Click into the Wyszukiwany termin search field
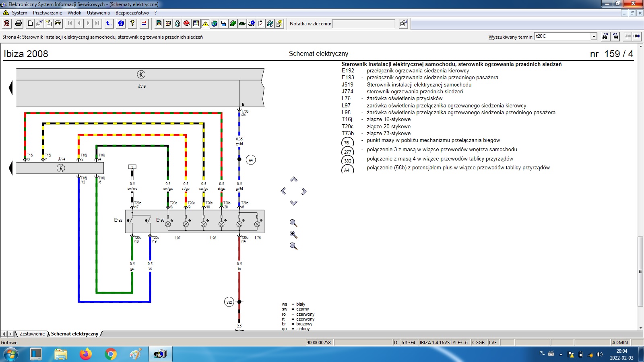The image size is (644, 362). (x=562, y=36)
